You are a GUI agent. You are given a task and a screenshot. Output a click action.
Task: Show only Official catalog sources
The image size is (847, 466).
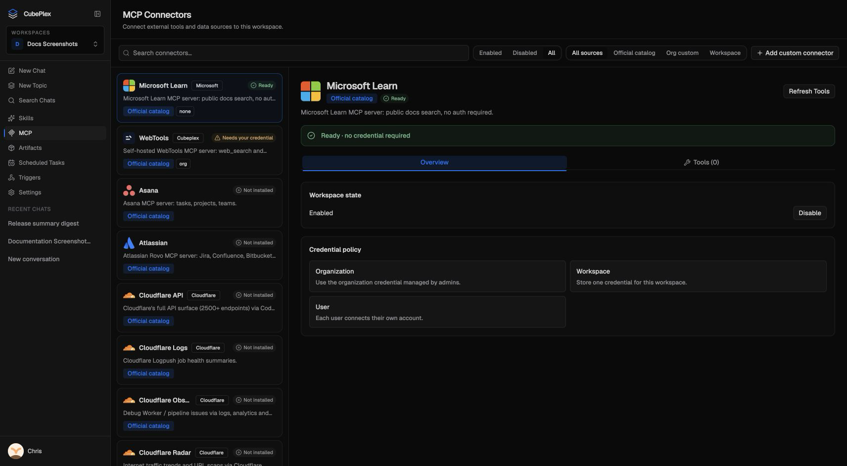coord(634,53)
